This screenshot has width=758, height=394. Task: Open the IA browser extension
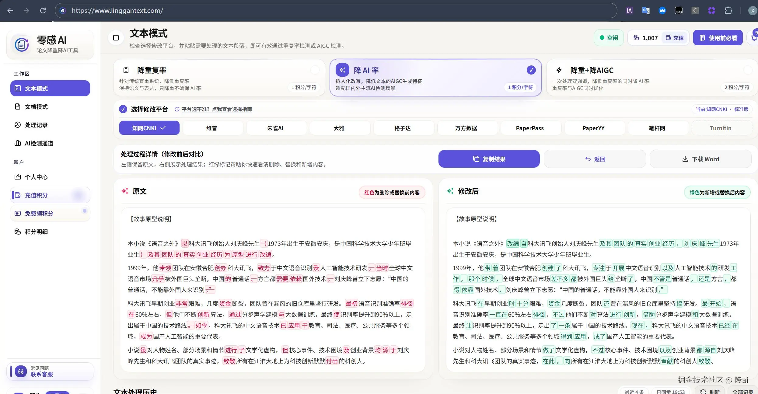tap(629, 11)
